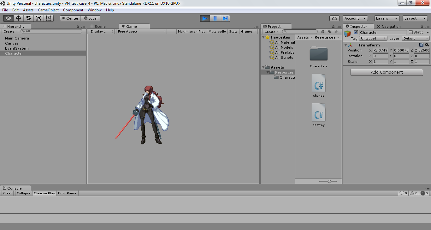Click the GameObject cube icon in Inspector
The image size is (431, 230).
click(347, 34)
